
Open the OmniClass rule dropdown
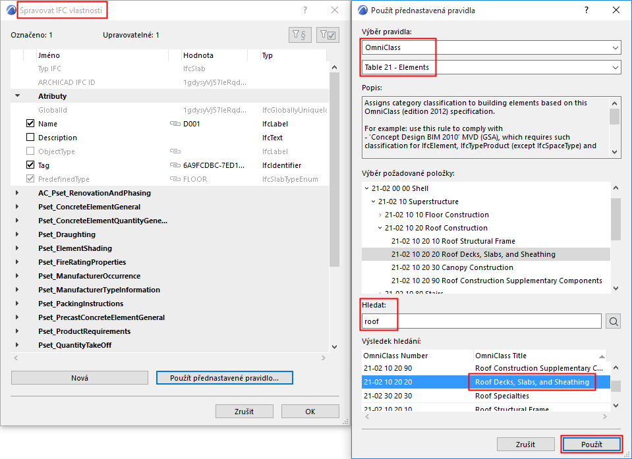click(x=491, y=47)
